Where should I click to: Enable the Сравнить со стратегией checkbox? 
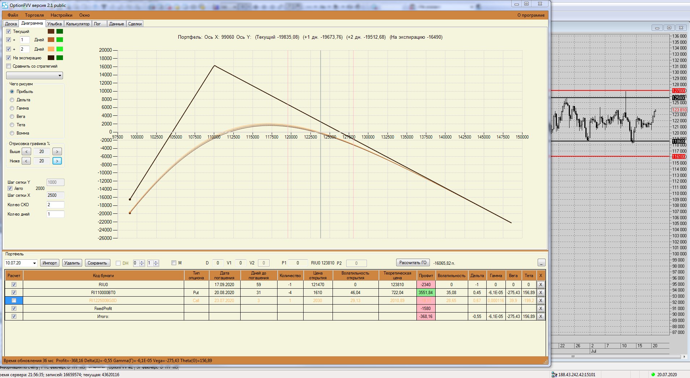[x=9, y=66]
